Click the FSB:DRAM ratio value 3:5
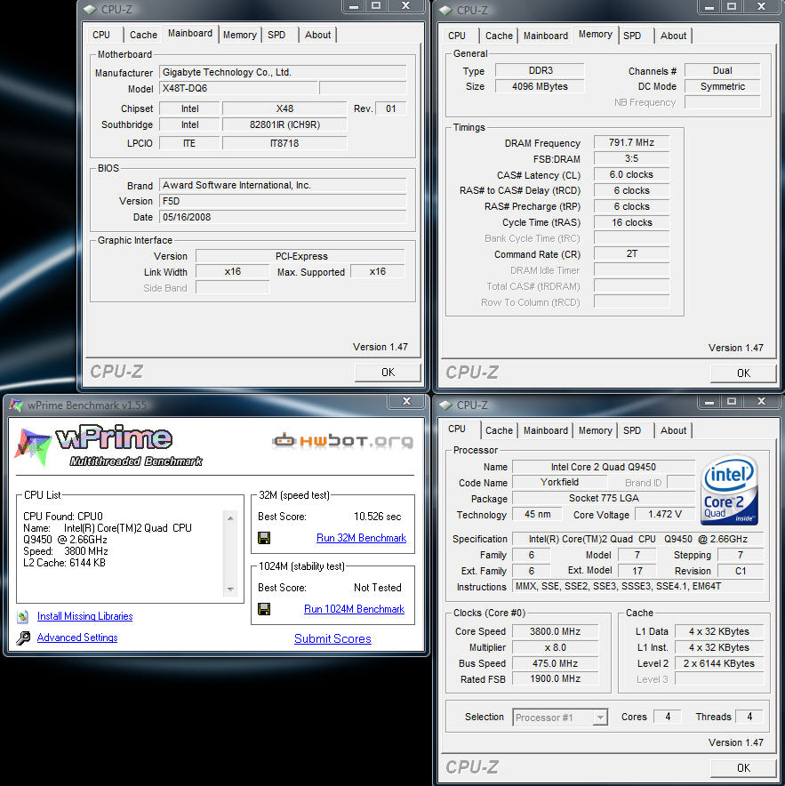The image size is (785, 786). point(631,158)
